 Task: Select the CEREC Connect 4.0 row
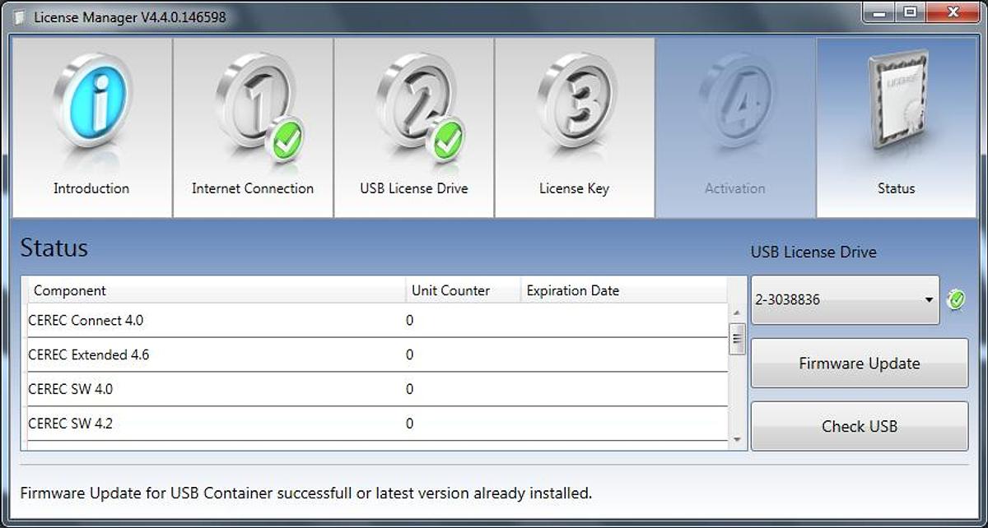tap(375, 321)
